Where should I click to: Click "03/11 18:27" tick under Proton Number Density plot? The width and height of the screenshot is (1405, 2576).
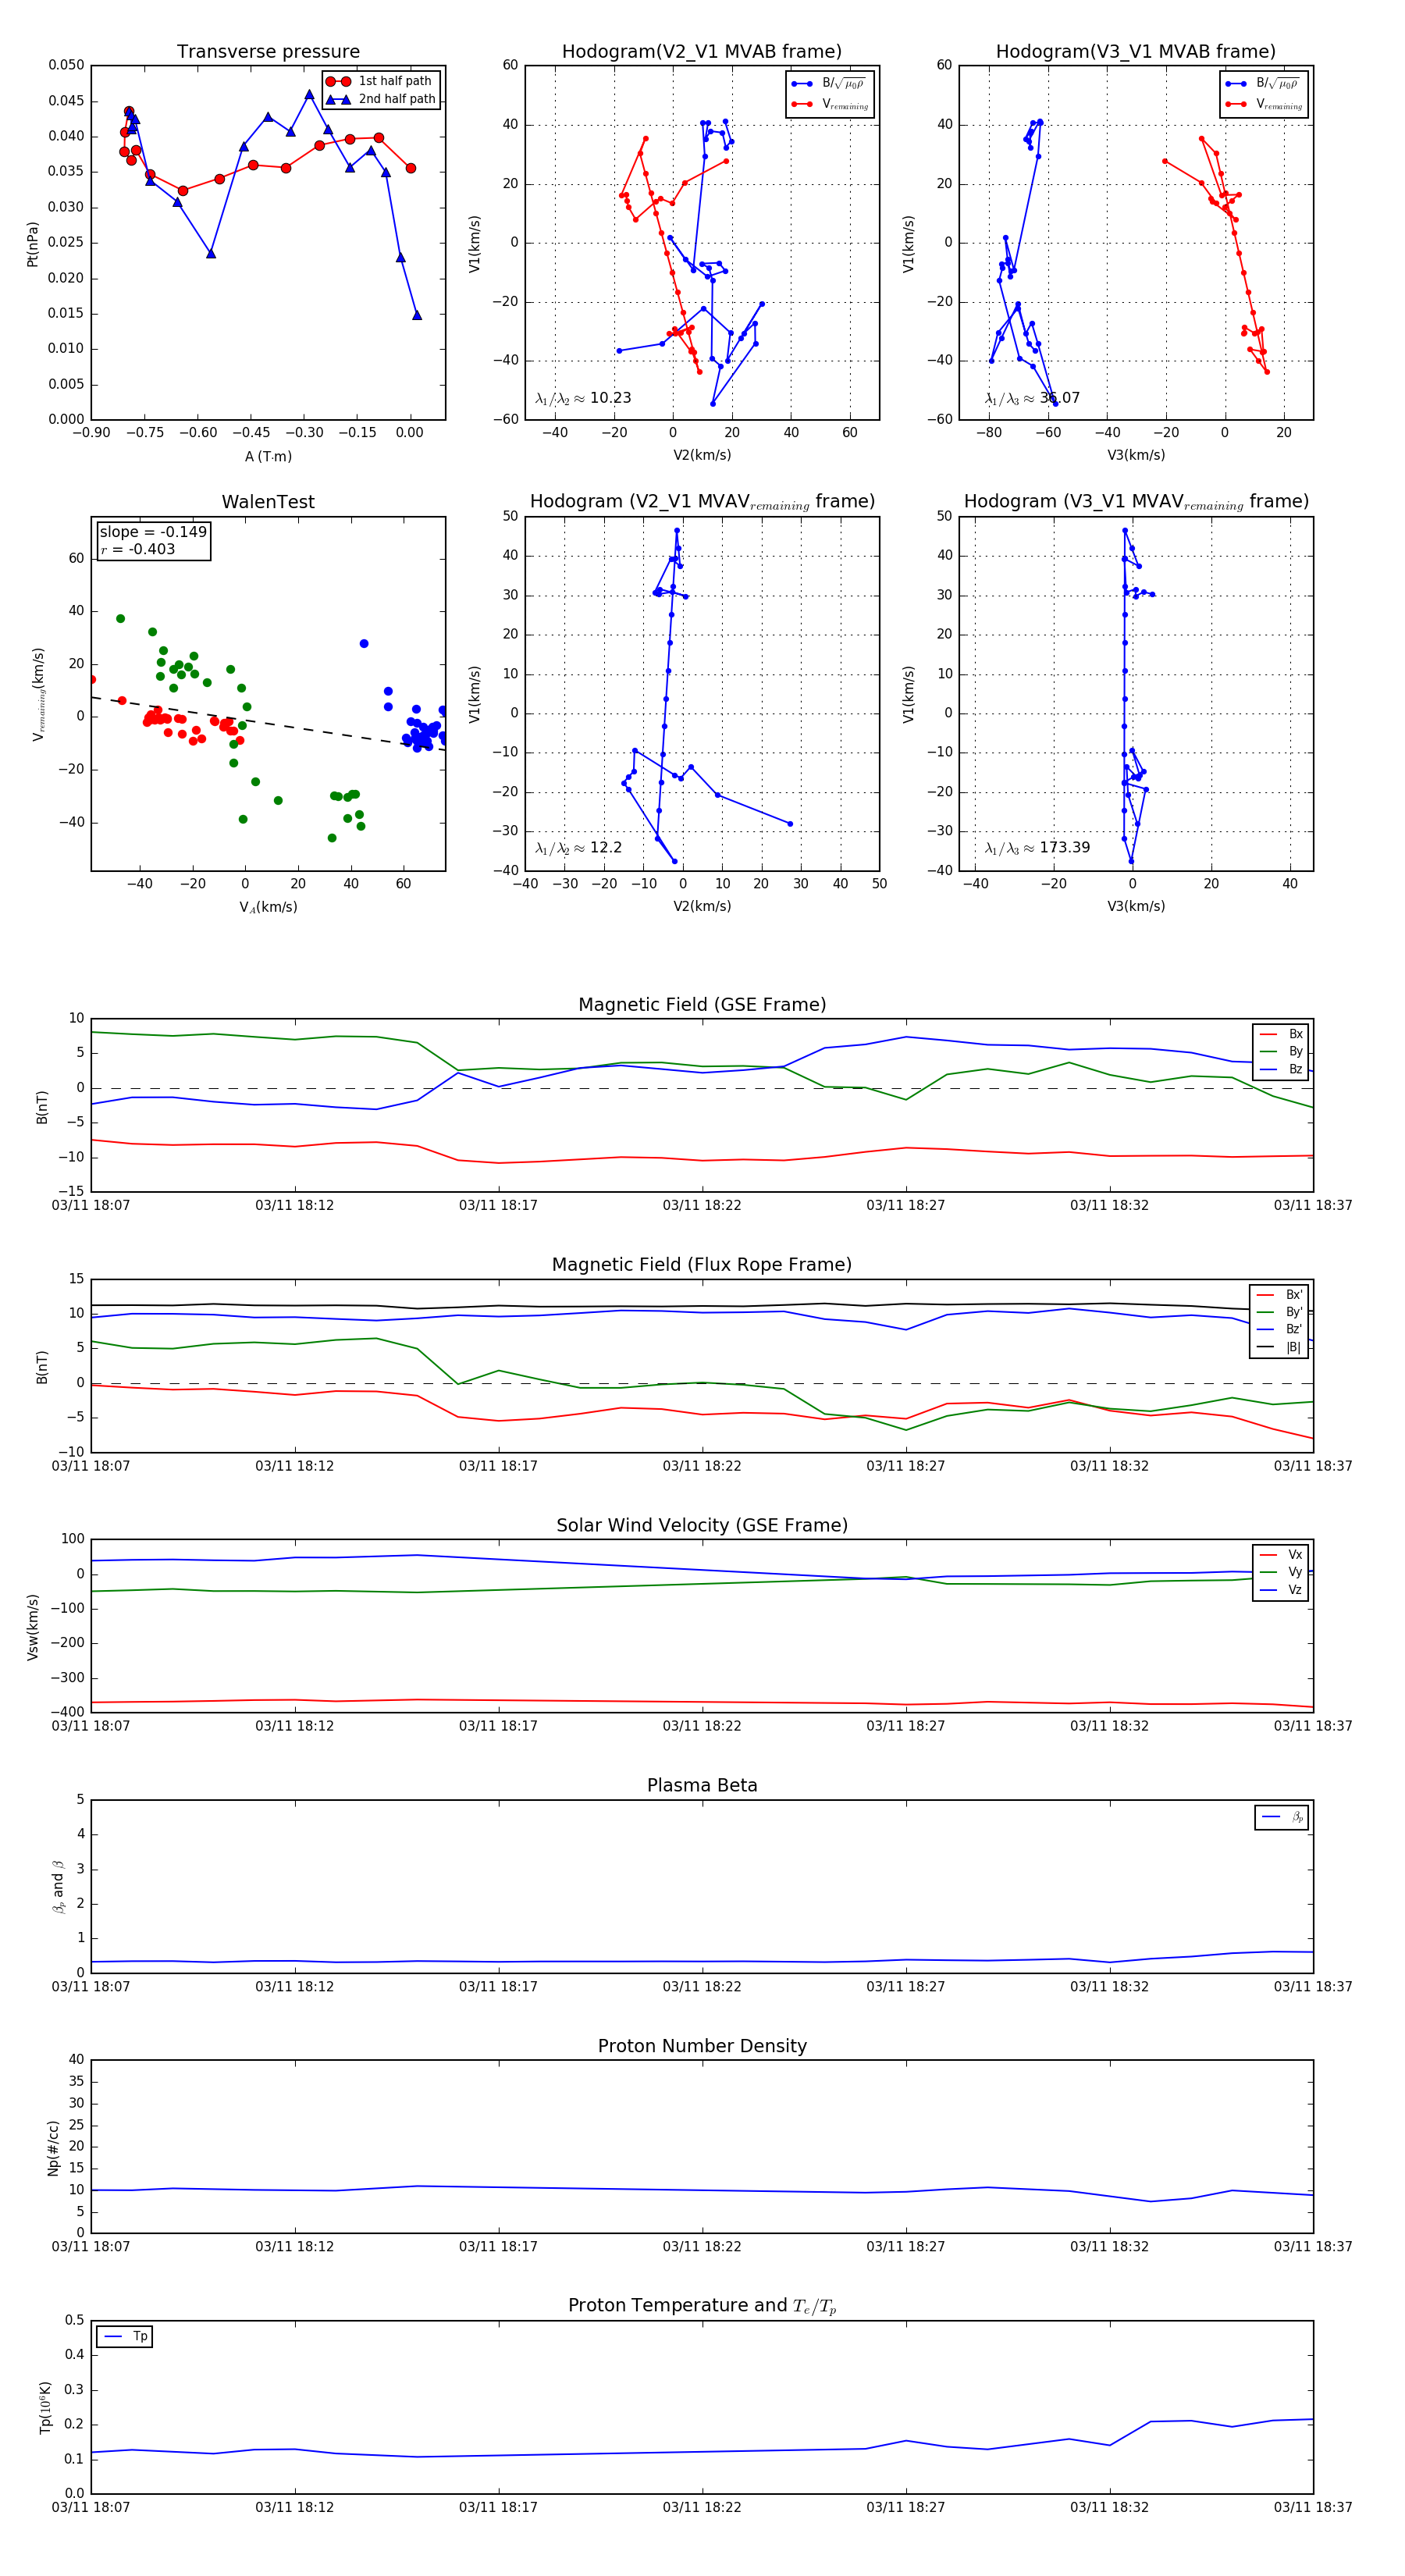905,2246
